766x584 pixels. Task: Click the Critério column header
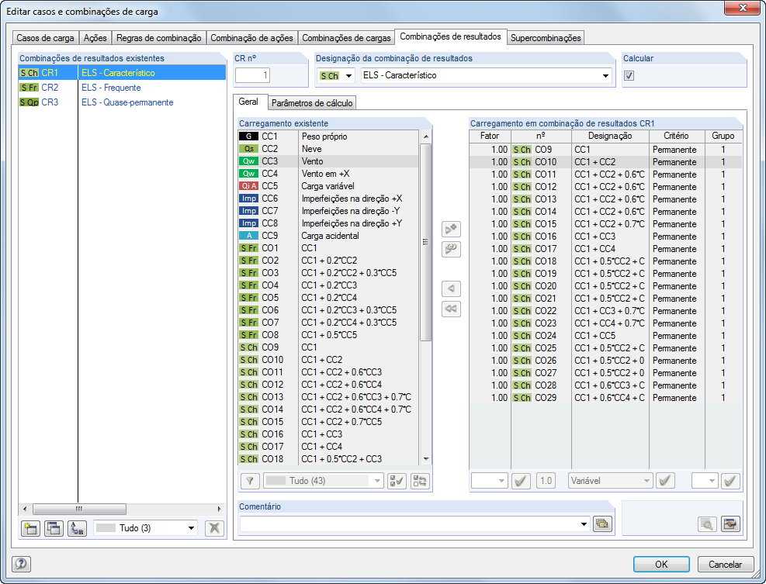tap(676, 136)
